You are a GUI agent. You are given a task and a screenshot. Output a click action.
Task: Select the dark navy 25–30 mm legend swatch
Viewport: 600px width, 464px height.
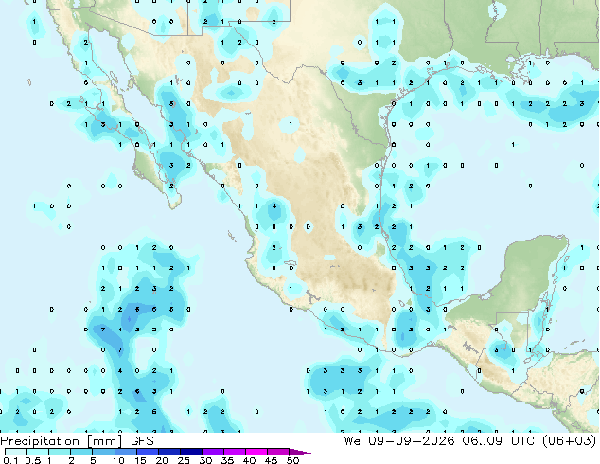pos(191,452)
